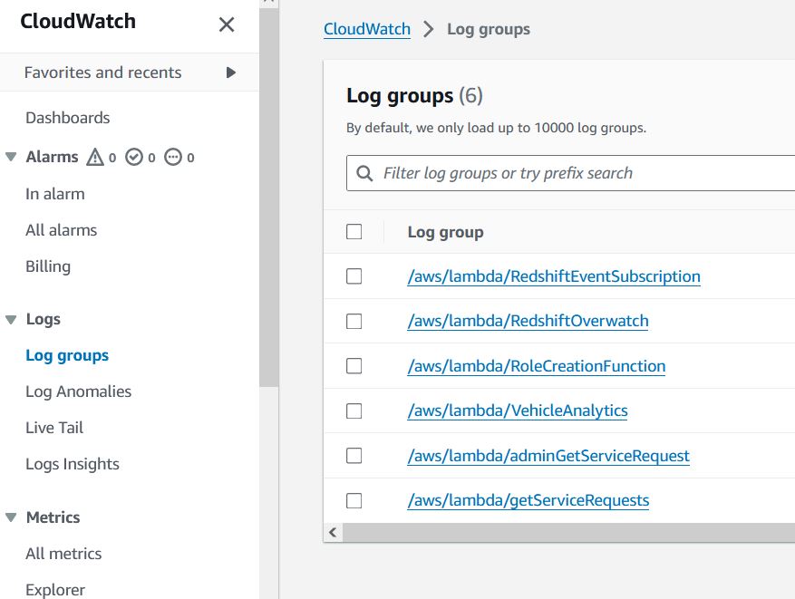This screenshot has height=599, width=795.
Task: Click the Logs section heading
Action: [x=44, y=319]
